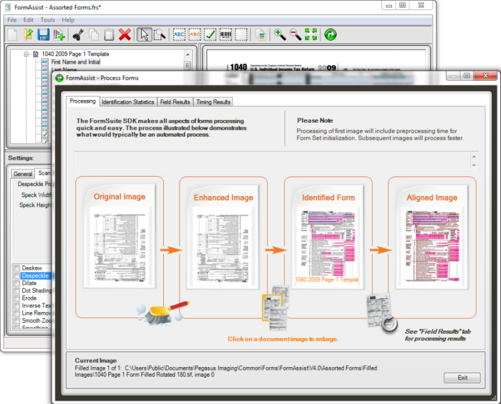501x404 pixels.
Task: Click the Open folder icon in the main toolbar
Action: [28, 34]
